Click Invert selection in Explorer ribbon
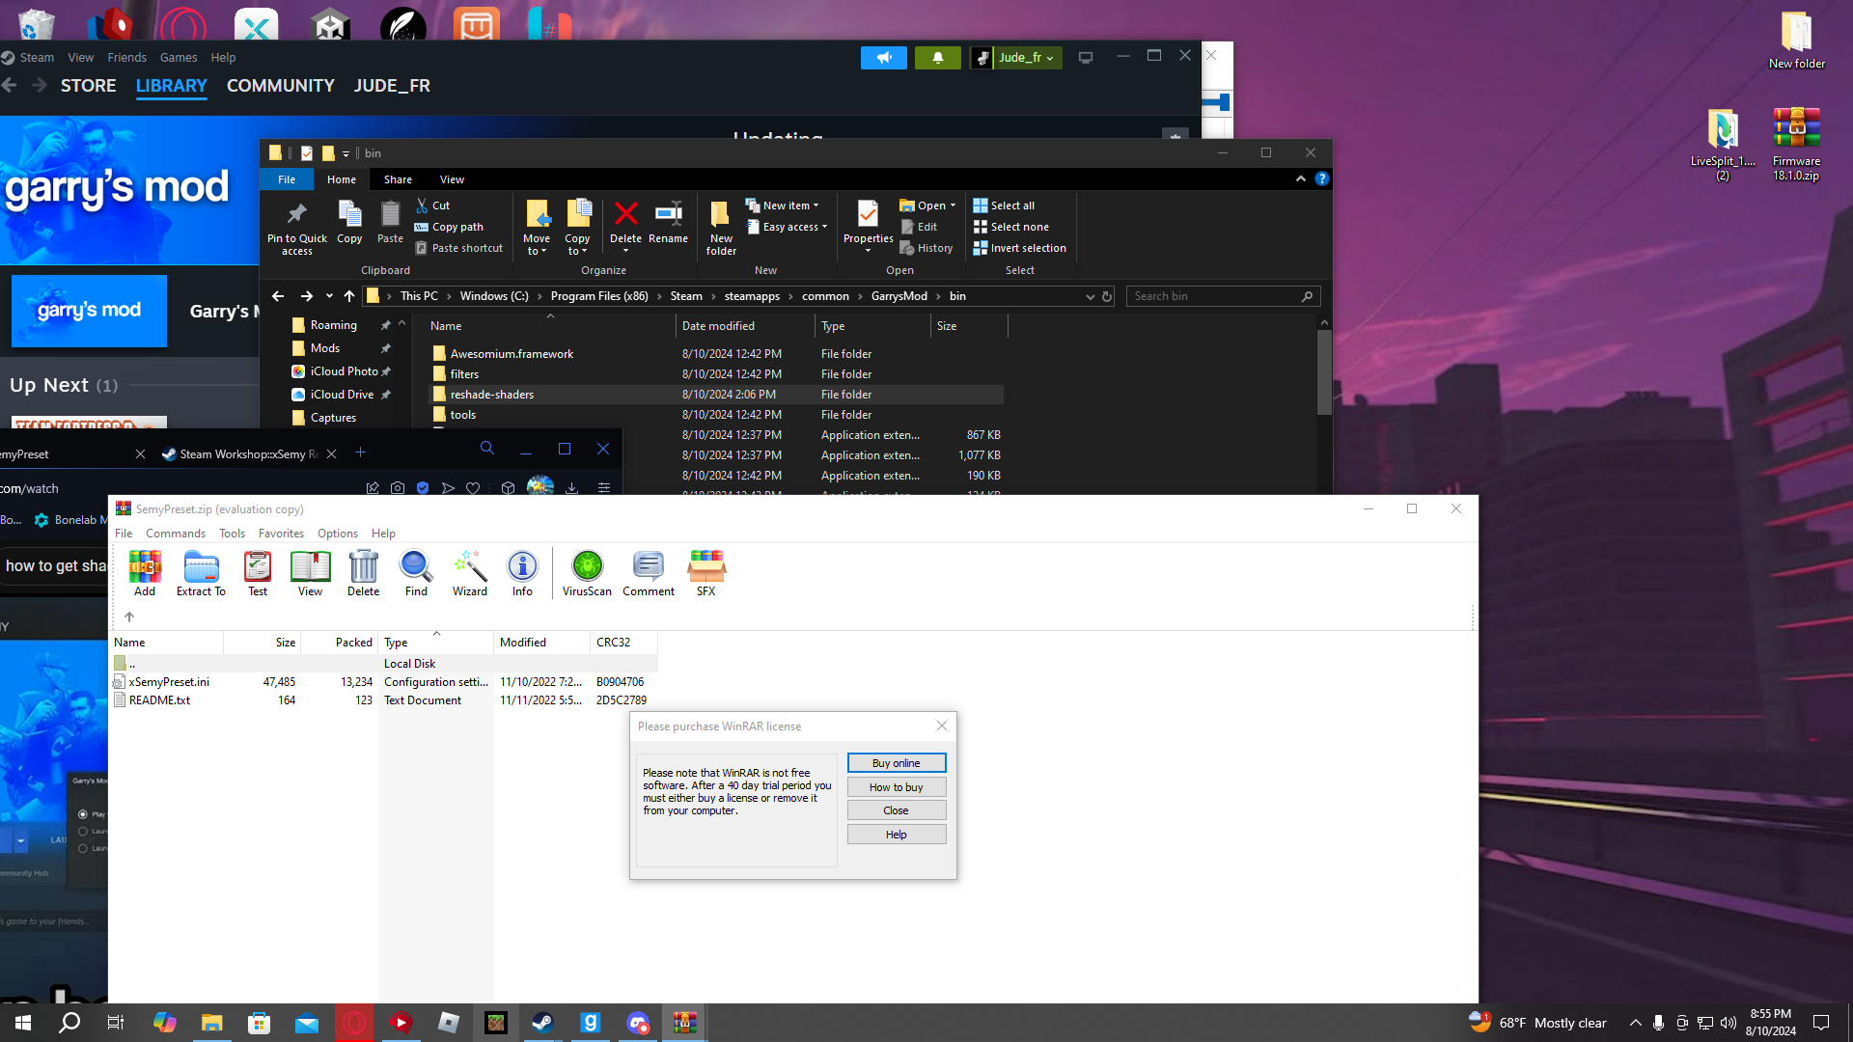 click(x=1019, y=248)
